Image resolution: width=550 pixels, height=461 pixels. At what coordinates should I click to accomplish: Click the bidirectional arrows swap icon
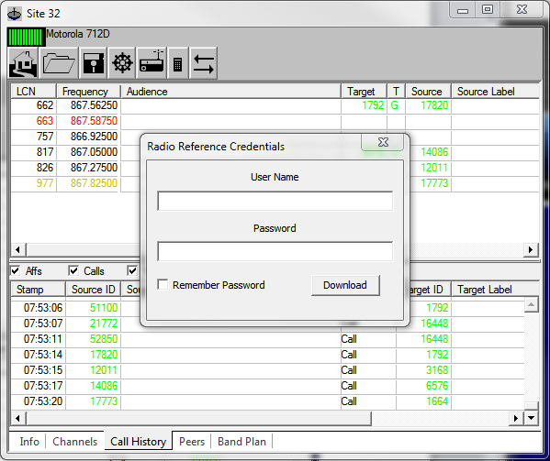[204, 63]
